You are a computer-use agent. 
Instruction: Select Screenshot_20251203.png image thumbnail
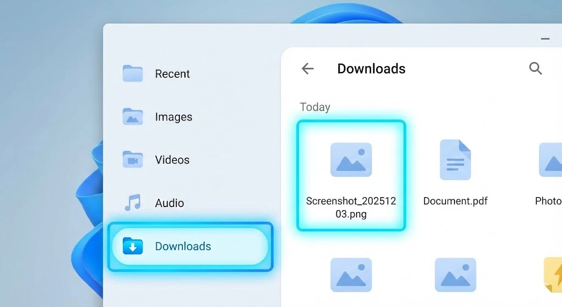coord(351,160)
